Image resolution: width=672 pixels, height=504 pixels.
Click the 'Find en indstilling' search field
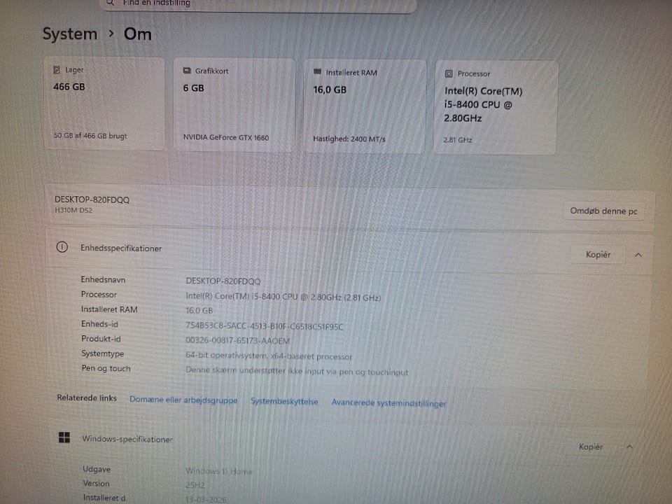point(258,4)
